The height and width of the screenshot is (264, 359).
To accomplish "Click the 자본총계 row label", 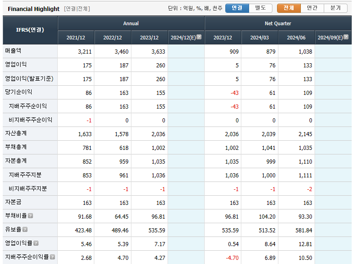I will [x=16, y=161].
